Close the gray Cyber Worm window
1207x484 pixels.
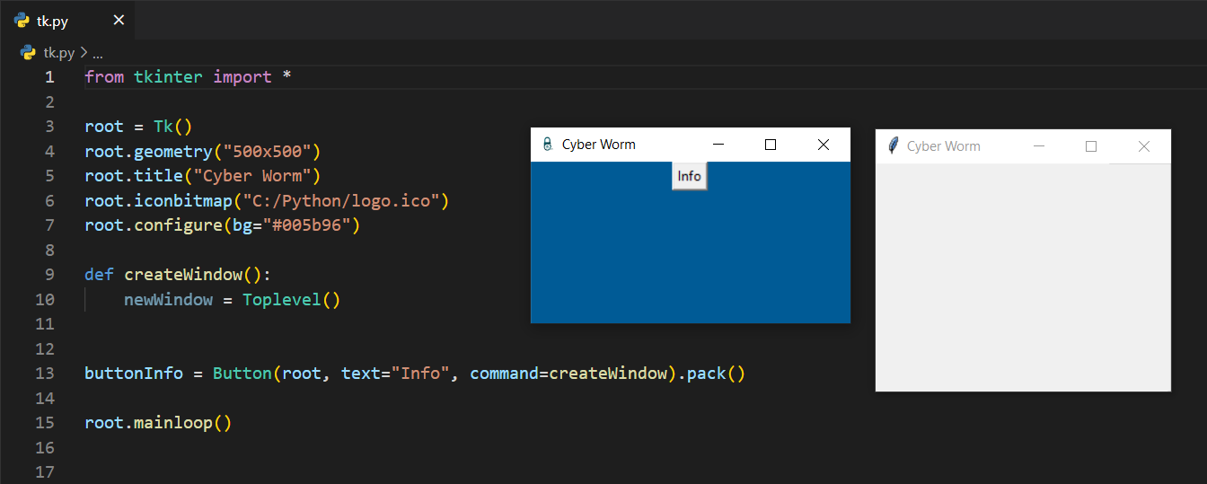click(1143, 146)
